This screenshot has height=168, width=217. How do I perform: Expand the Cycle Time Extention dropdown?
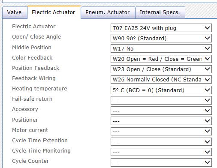pos(161,141)
